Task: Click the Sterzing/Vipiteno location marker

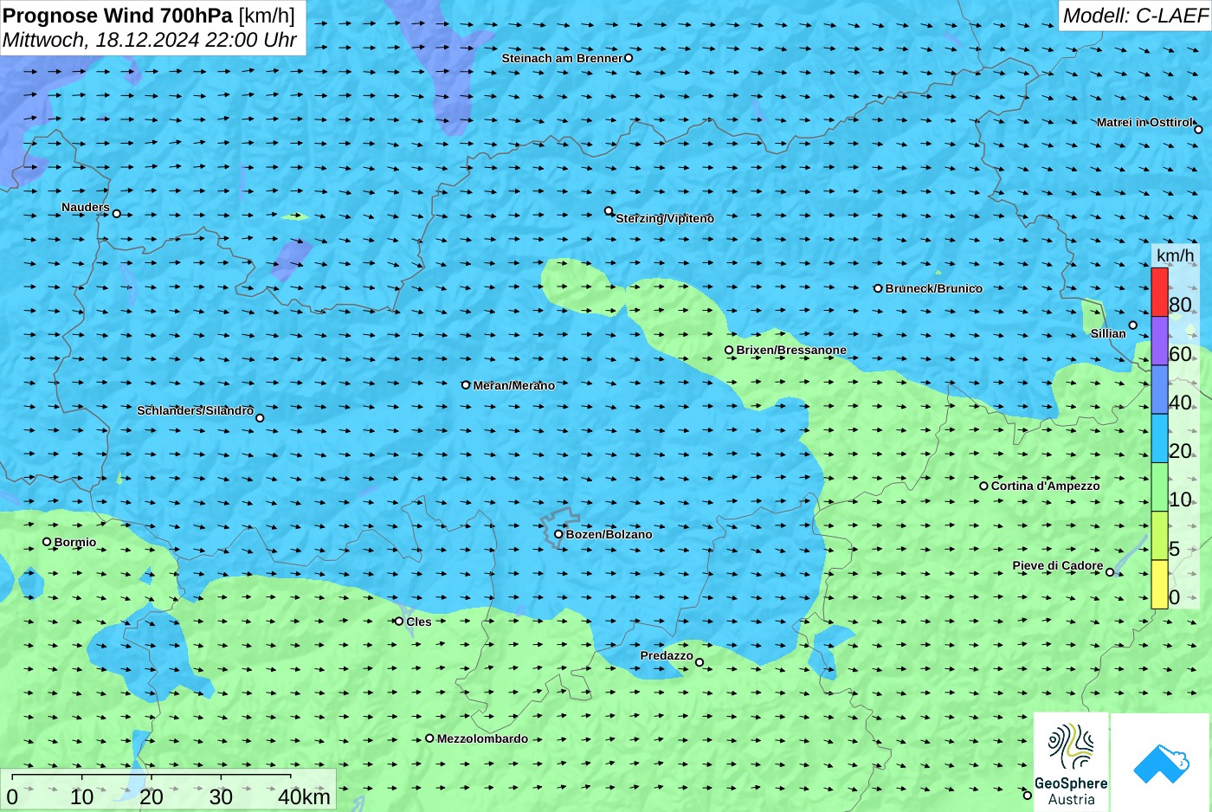Action: click(x=609, y=210)
